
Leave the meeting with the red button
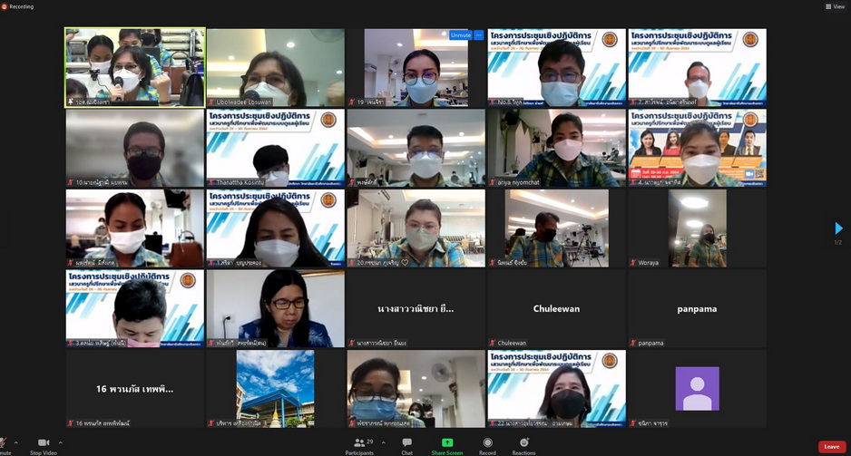pos(832,447)
